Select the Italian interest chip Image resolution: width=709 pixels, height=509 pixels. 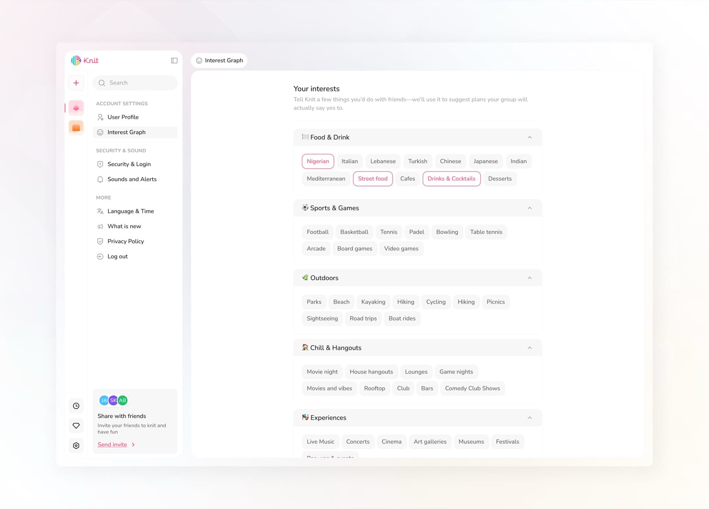click(350, 161)
